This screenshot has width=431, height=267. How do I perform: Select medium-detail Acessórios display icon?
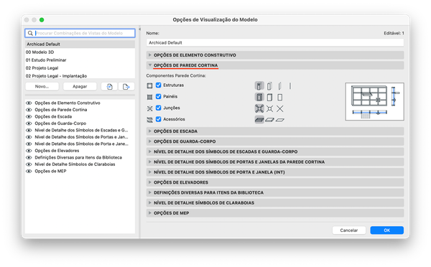click(269, 120)
